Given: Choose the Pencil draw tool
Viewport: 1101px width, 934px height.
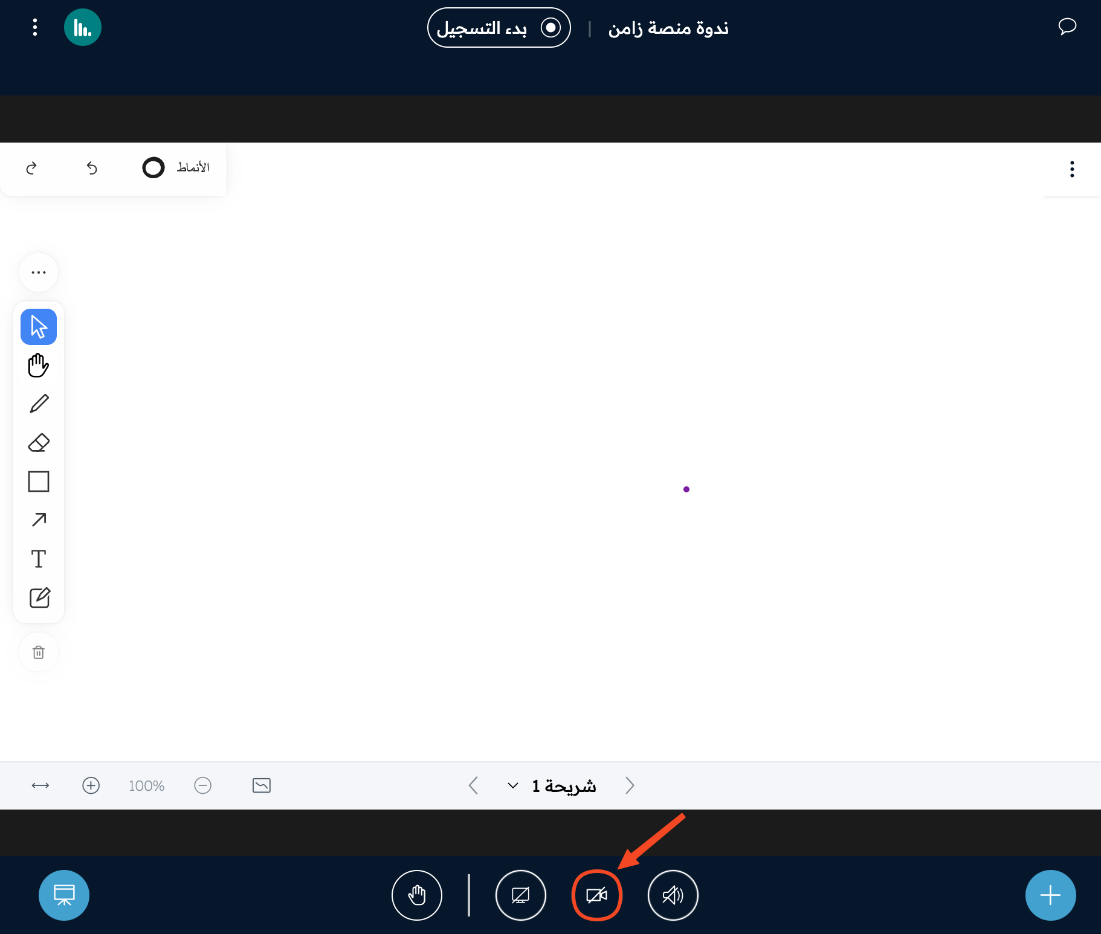Looking at the screenshot, I should tap(39, 404).
